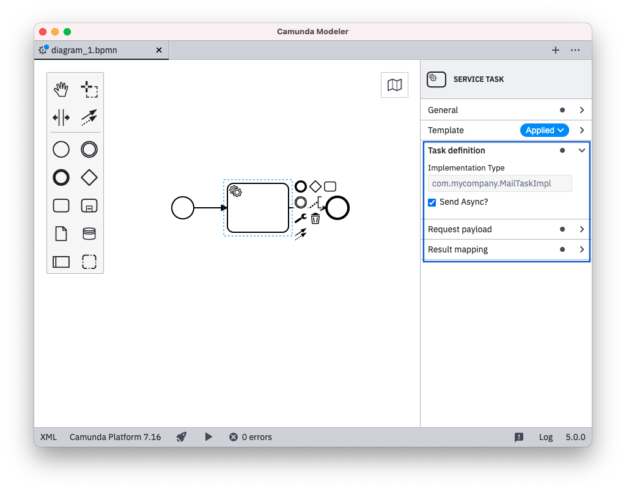Click the Implementation Type field

point(499,183)
